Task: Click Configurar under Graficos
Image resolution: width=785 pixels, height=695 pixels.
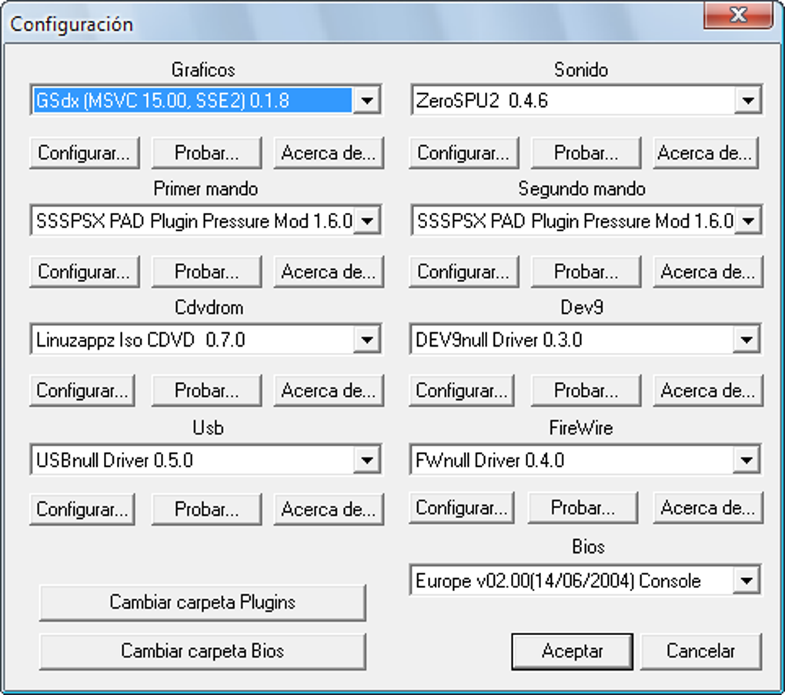Action: [x=84, y=153]
